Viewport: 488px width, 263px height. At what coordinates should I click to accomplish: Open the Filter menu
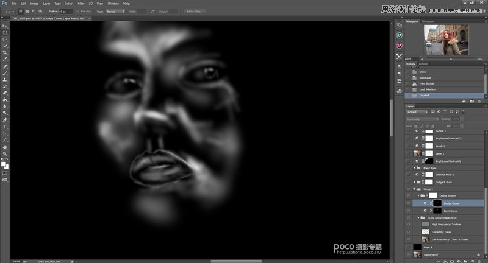[x=81, y=3]
